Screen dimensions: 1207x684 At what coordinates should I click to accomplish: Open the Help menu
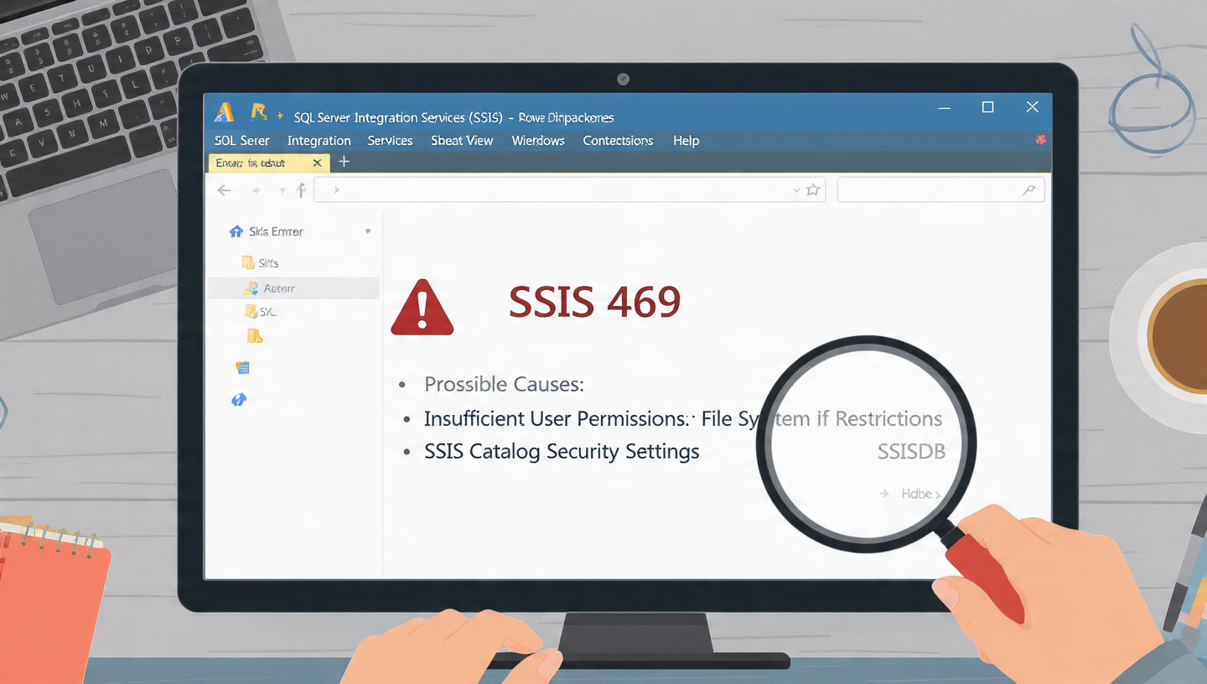tap(686, 141)
